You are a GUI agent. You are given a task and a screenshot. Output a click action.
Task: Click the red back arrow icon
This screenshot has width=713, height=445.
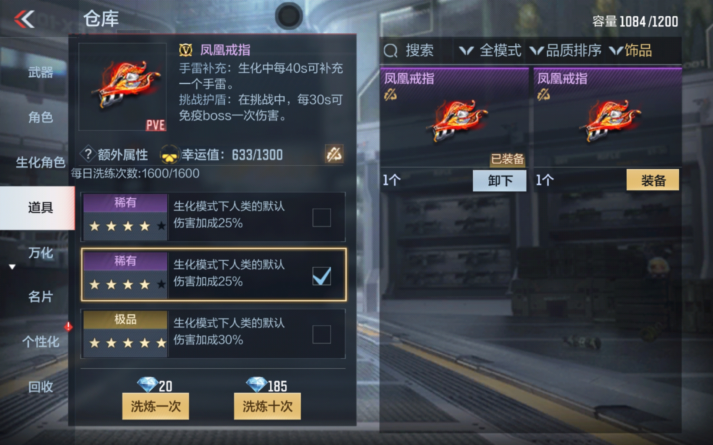[x=25, y=19]
